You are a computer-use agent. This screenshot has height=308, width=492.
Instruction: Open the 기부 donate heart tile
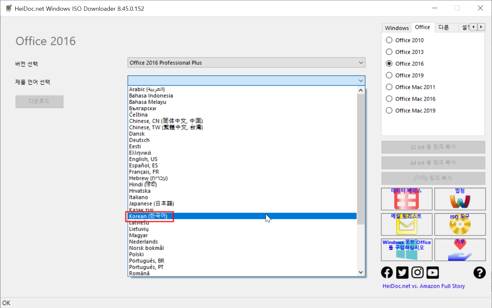click(x=460, y=250)
